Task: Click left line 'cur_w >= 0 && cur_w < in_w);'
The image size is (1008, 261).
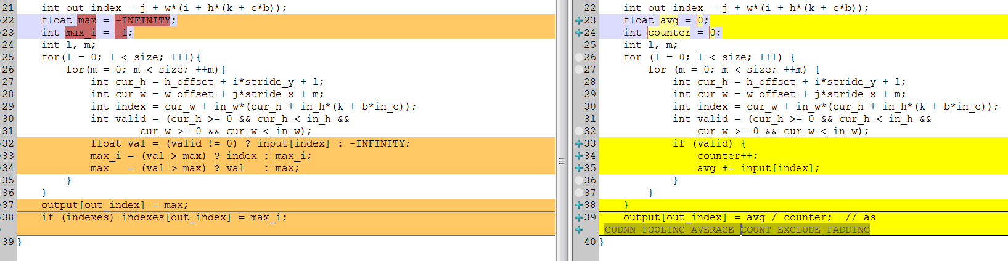Action: [226, 131]
